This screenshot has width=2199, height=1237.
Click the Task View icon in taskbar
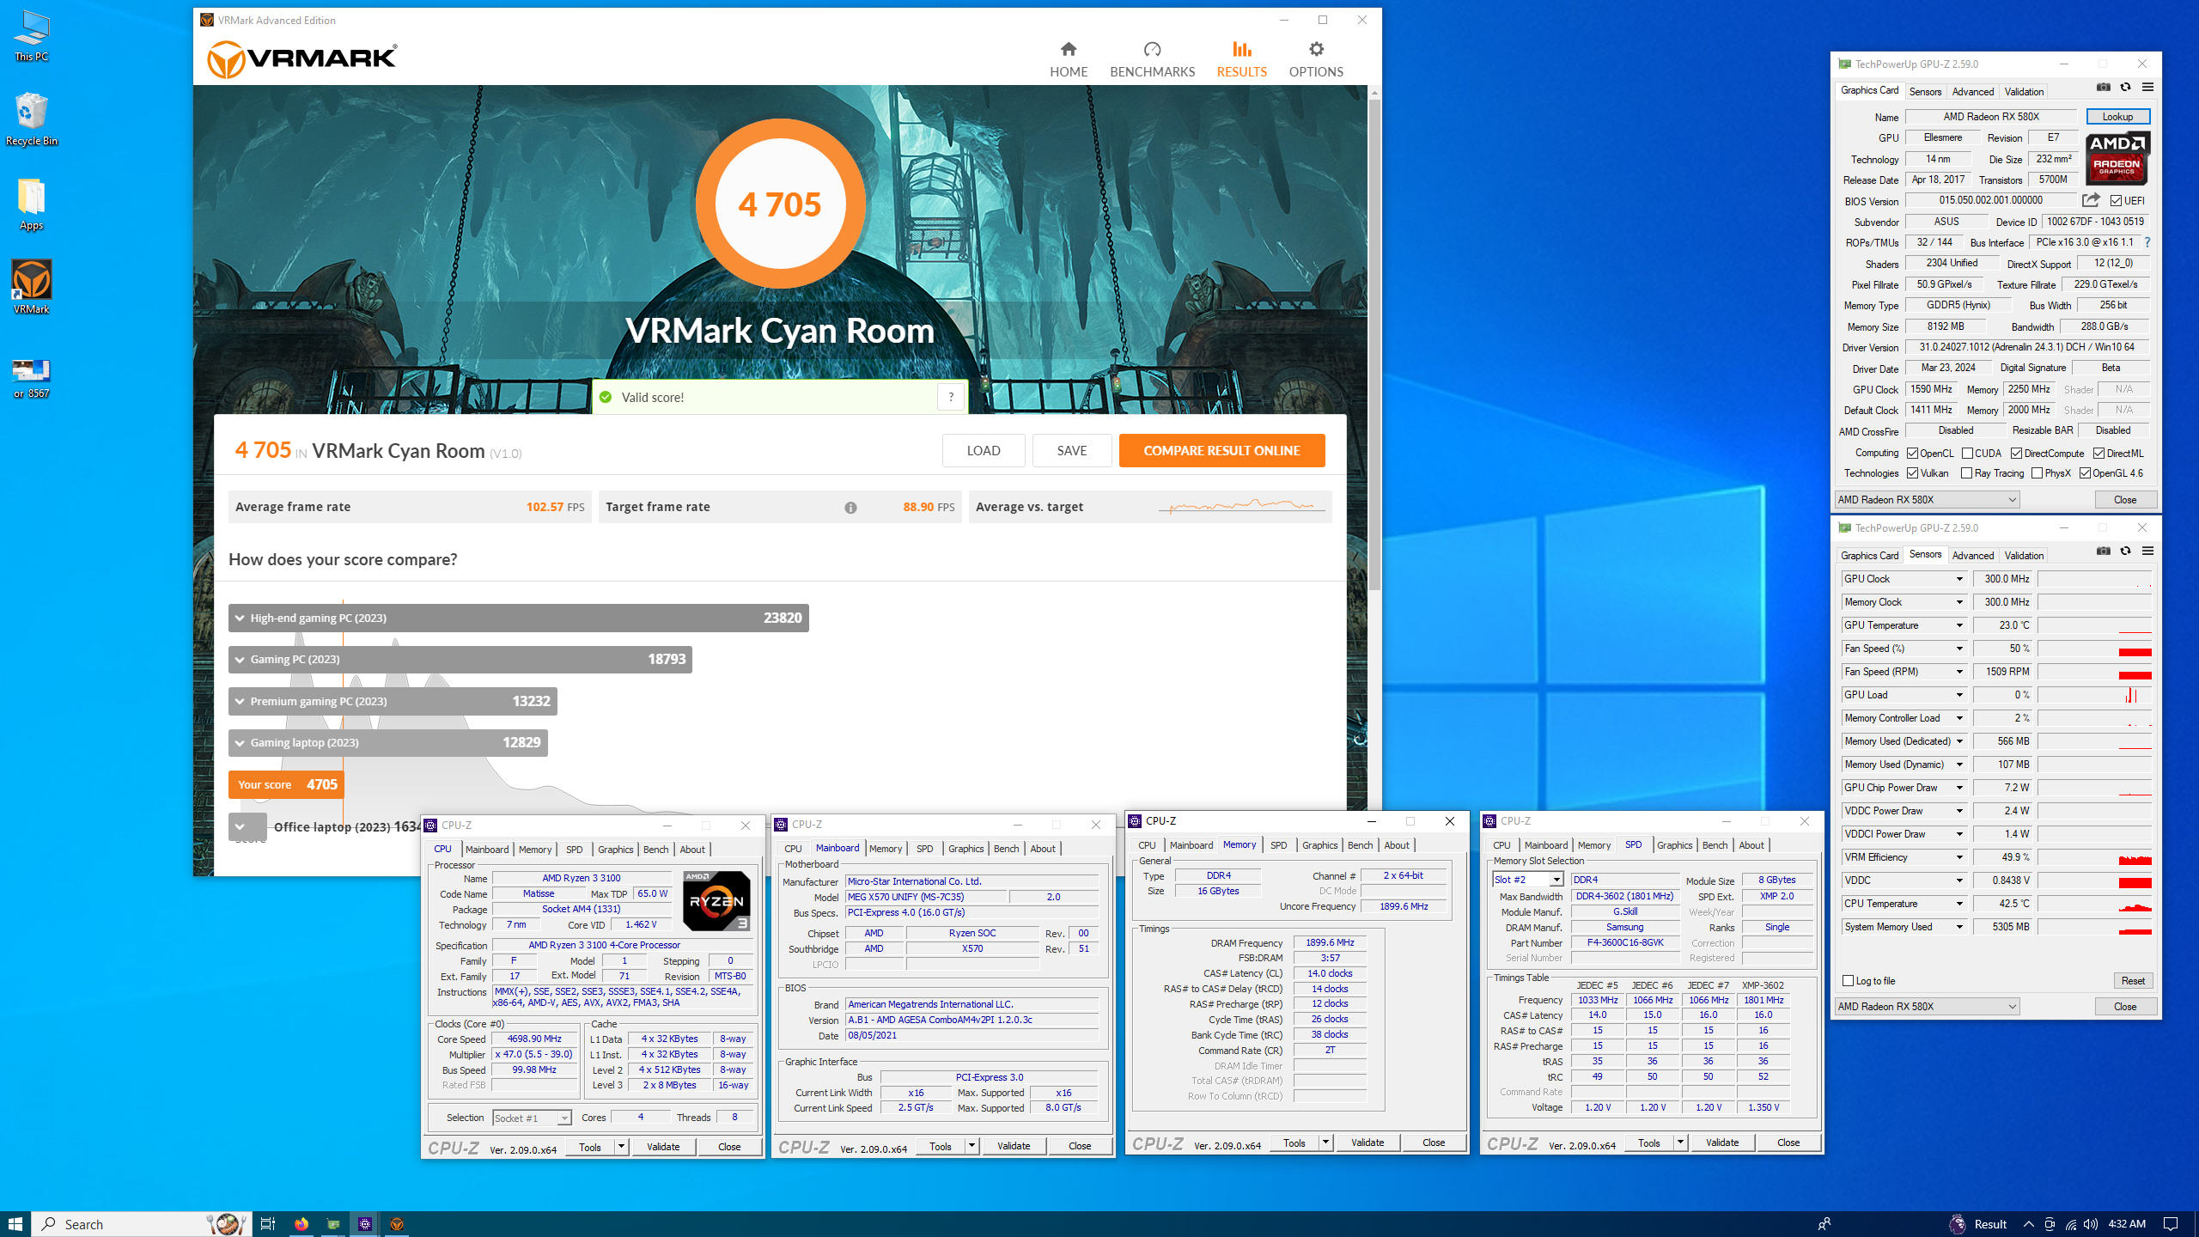pyautogui.click(x=267, y=1223)
